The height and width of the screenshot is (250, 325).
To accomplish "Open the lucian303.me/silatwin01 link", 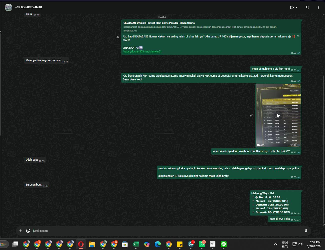I will tap(143, 51).
